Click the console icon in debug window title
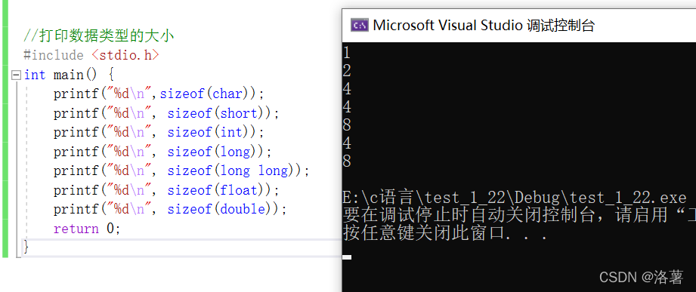Image resolution: width=696 pixels, height=292 pixels. (x=359, y=25)
